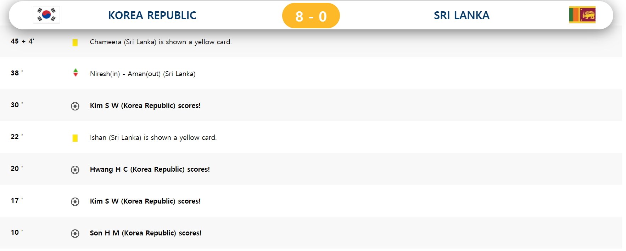Viewport: 626px width, 251px height.
Task: Open the SRI LANKA team name
Action: 462,15
